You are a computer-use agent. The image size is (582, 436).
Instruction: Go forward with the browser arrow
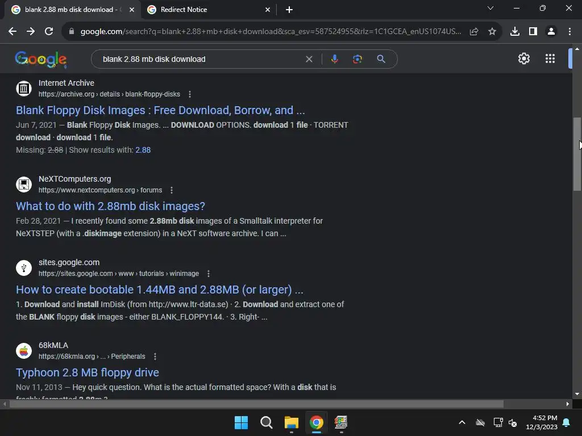click(31, 32)
